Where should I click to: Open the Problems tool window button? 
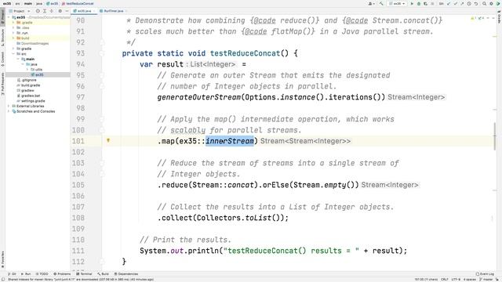pos(62,274)
